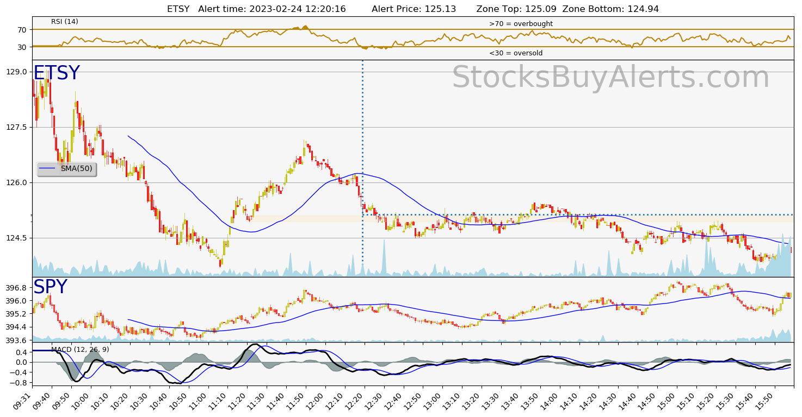
Task: Select the SMA(50) legend box
Action: (66, 169)
